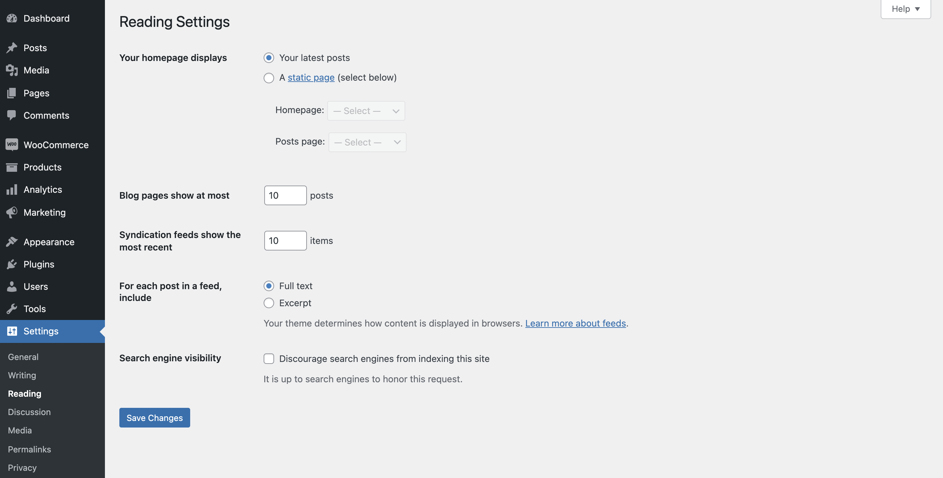The image size is (943, 478).
Task: Navigate to Discussion settings submenu
Action: (x=29, y=411)
